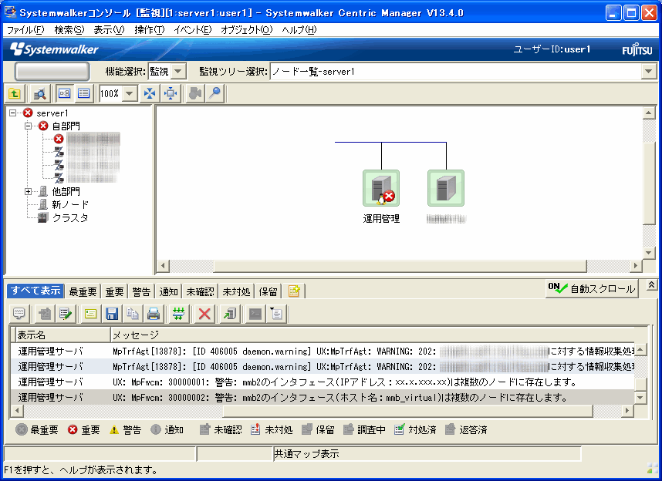This screenshot has height=481, width=662.
Task: Open the 操作(T) menu
Action: point(150,30)
